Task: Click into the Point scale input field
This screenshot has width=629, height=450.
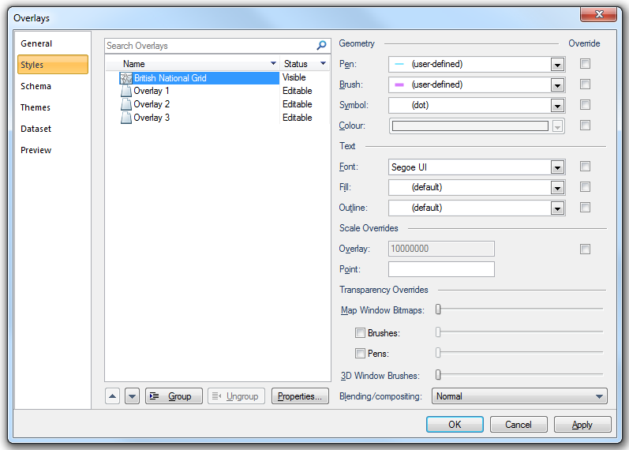Action: (441, 269)
